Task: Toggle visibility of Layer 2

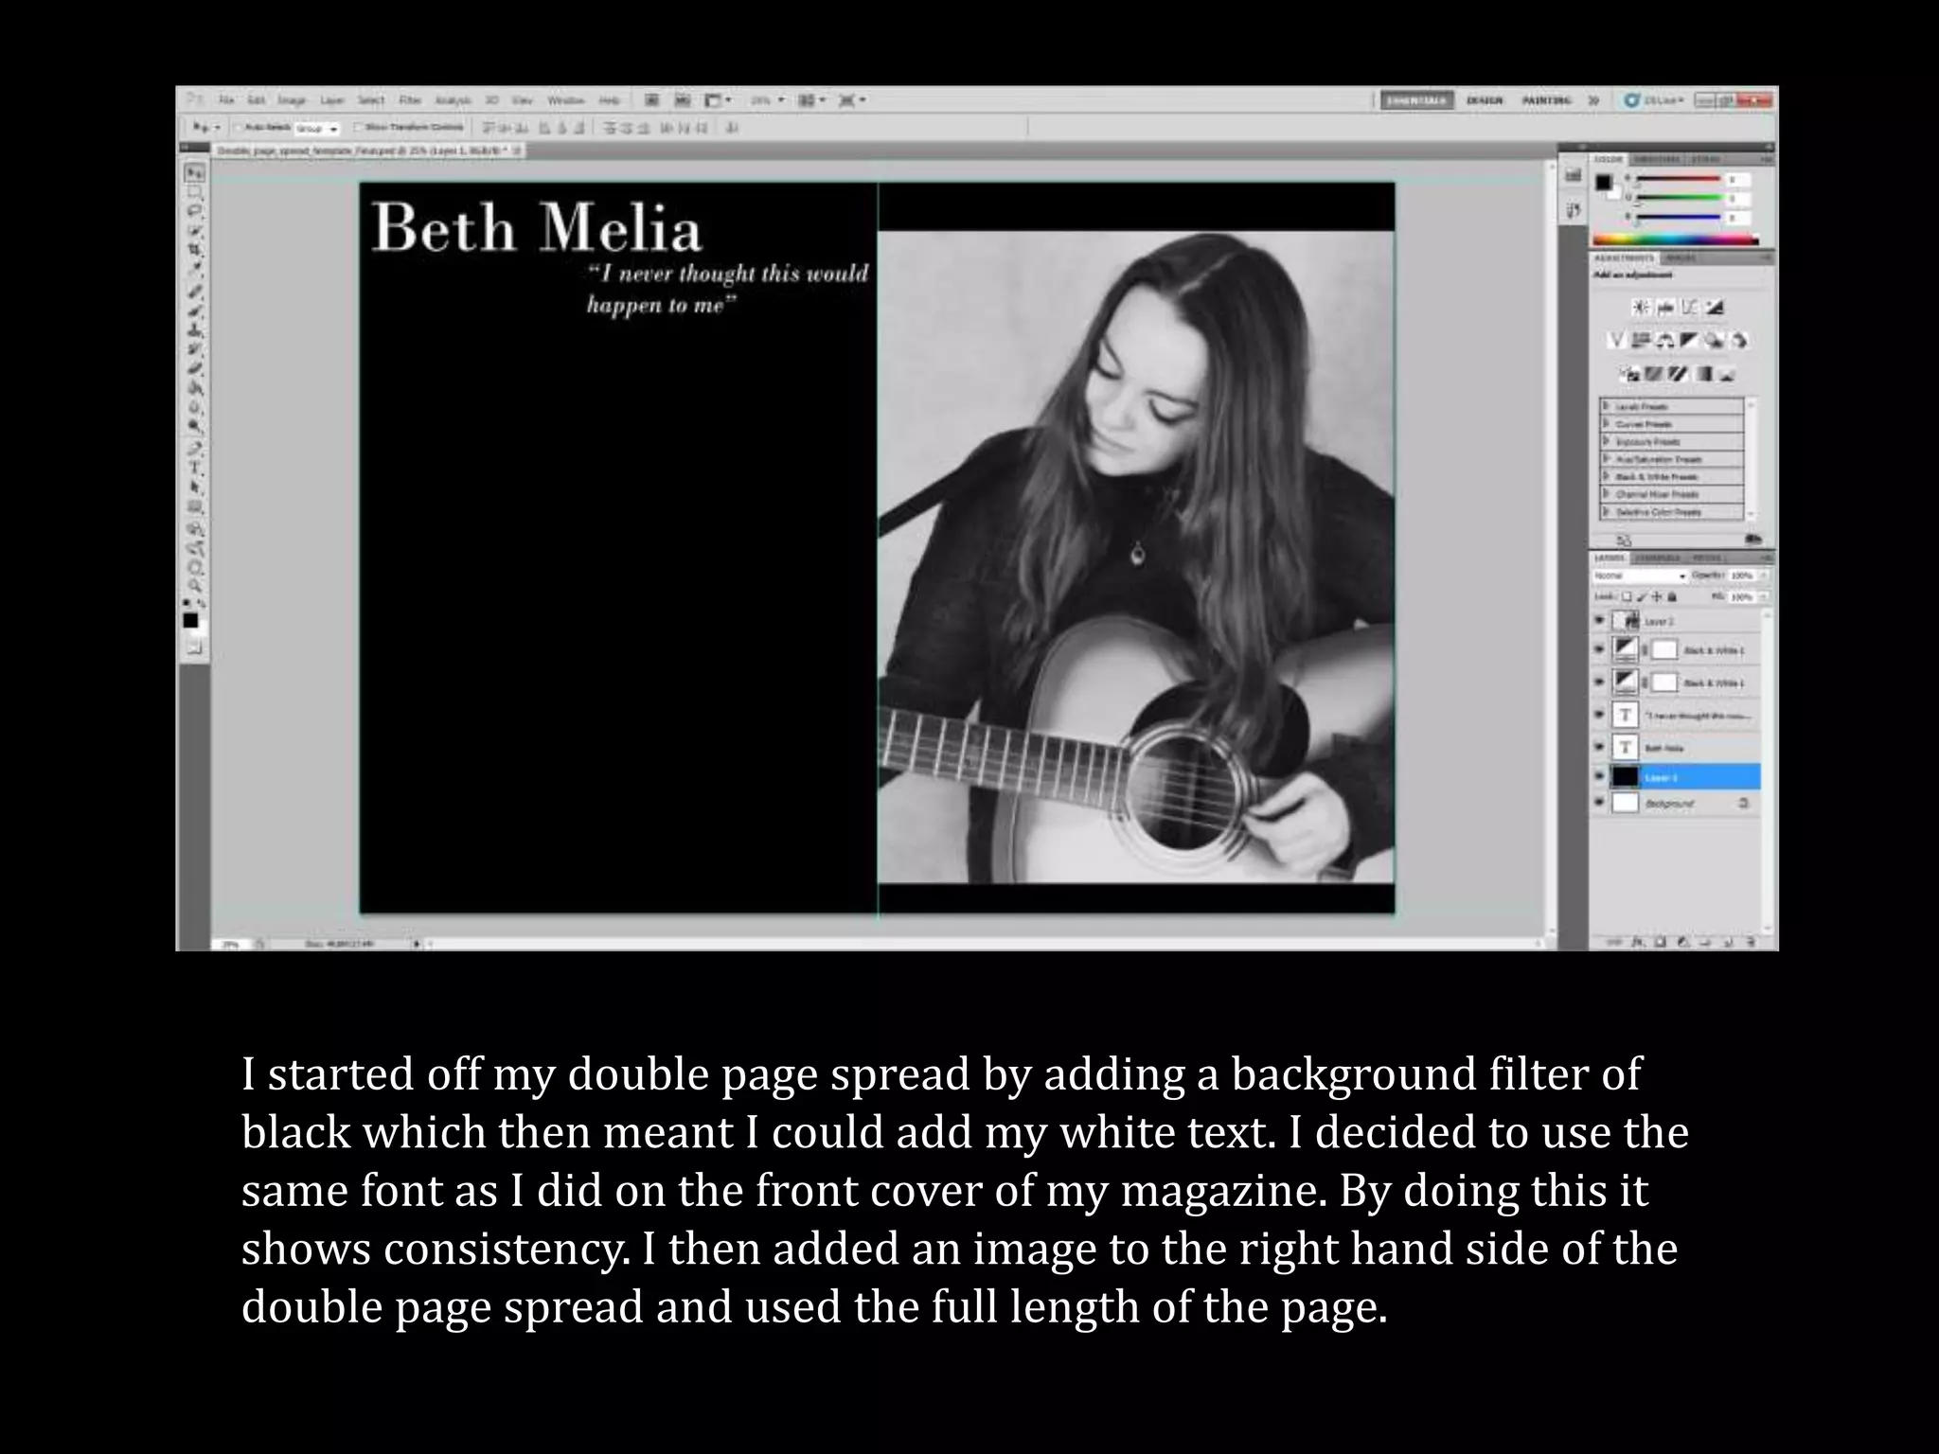Action: click(1600, 621)
